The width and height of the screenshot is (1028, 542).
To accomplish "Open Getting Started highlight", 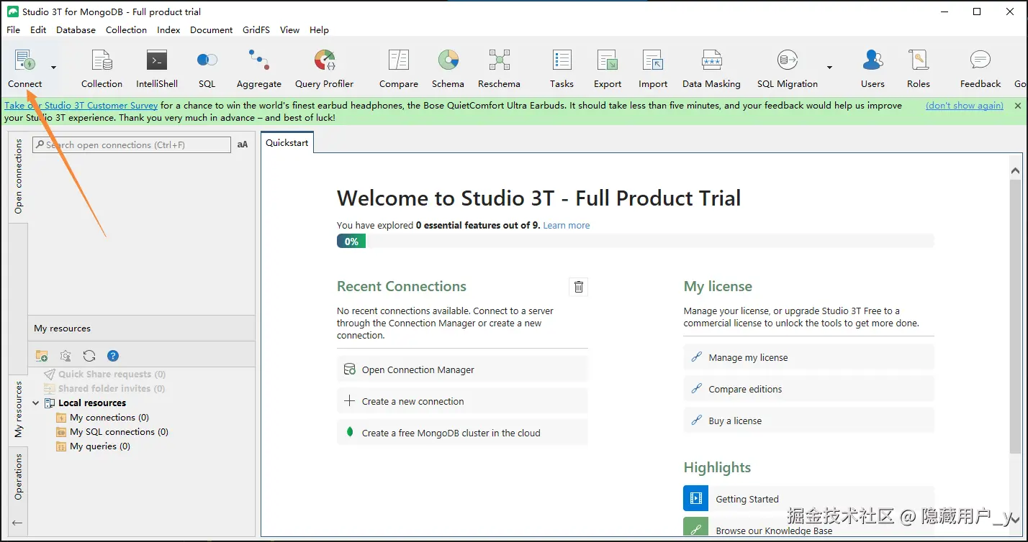I will pyautogui.click(x=808, y=498).
